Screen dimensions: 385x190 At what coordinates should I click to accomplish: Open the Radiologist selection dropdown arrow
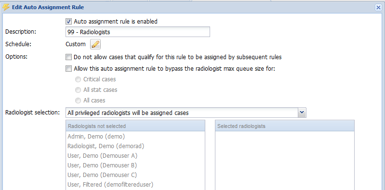tap(302, 113)
